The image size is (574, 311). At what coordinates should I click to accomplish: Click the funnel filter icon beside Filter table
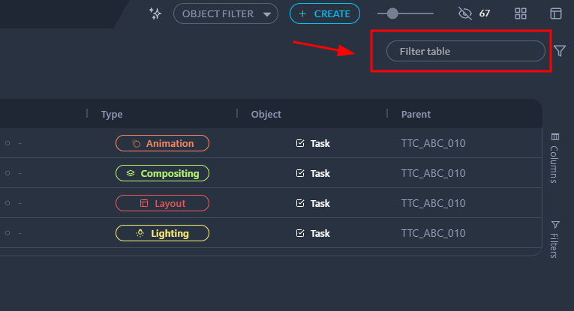560,51
